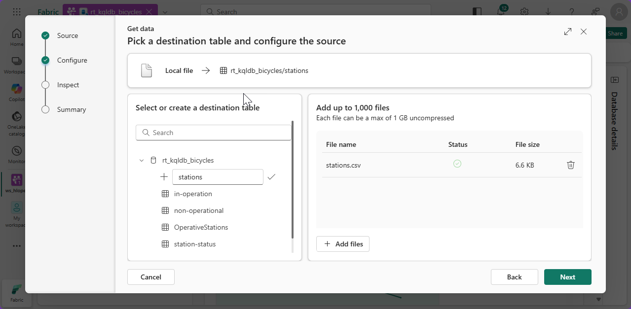Confirm the new table name with checkmark
The image size is (631, 309).
tap(271, 177)
